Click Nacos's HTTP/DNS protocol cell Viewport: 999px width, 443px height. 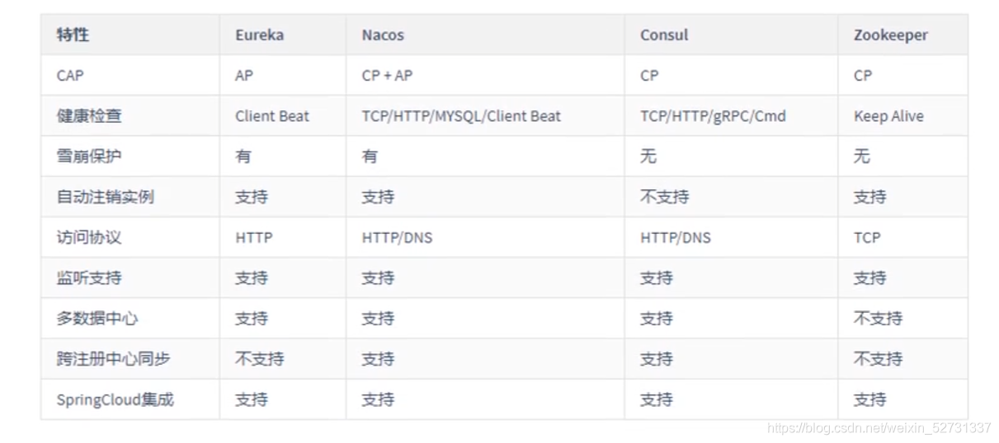(x=397, y=238)
